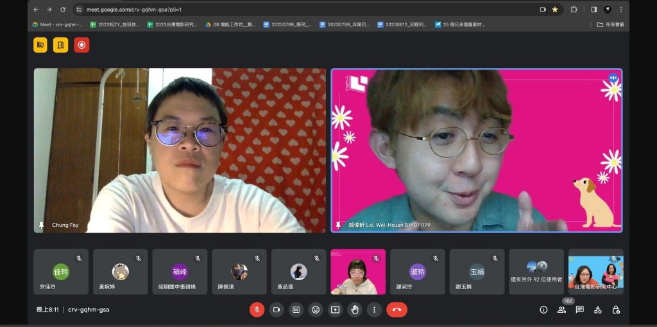
Task: Open the activities panel
Action: tap(597, 310)
